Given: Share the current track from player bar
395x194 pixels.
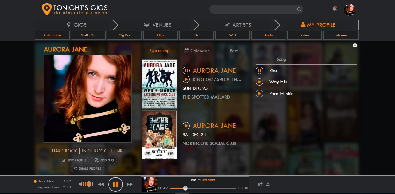Looking at the screenshot, I should 261,184.
